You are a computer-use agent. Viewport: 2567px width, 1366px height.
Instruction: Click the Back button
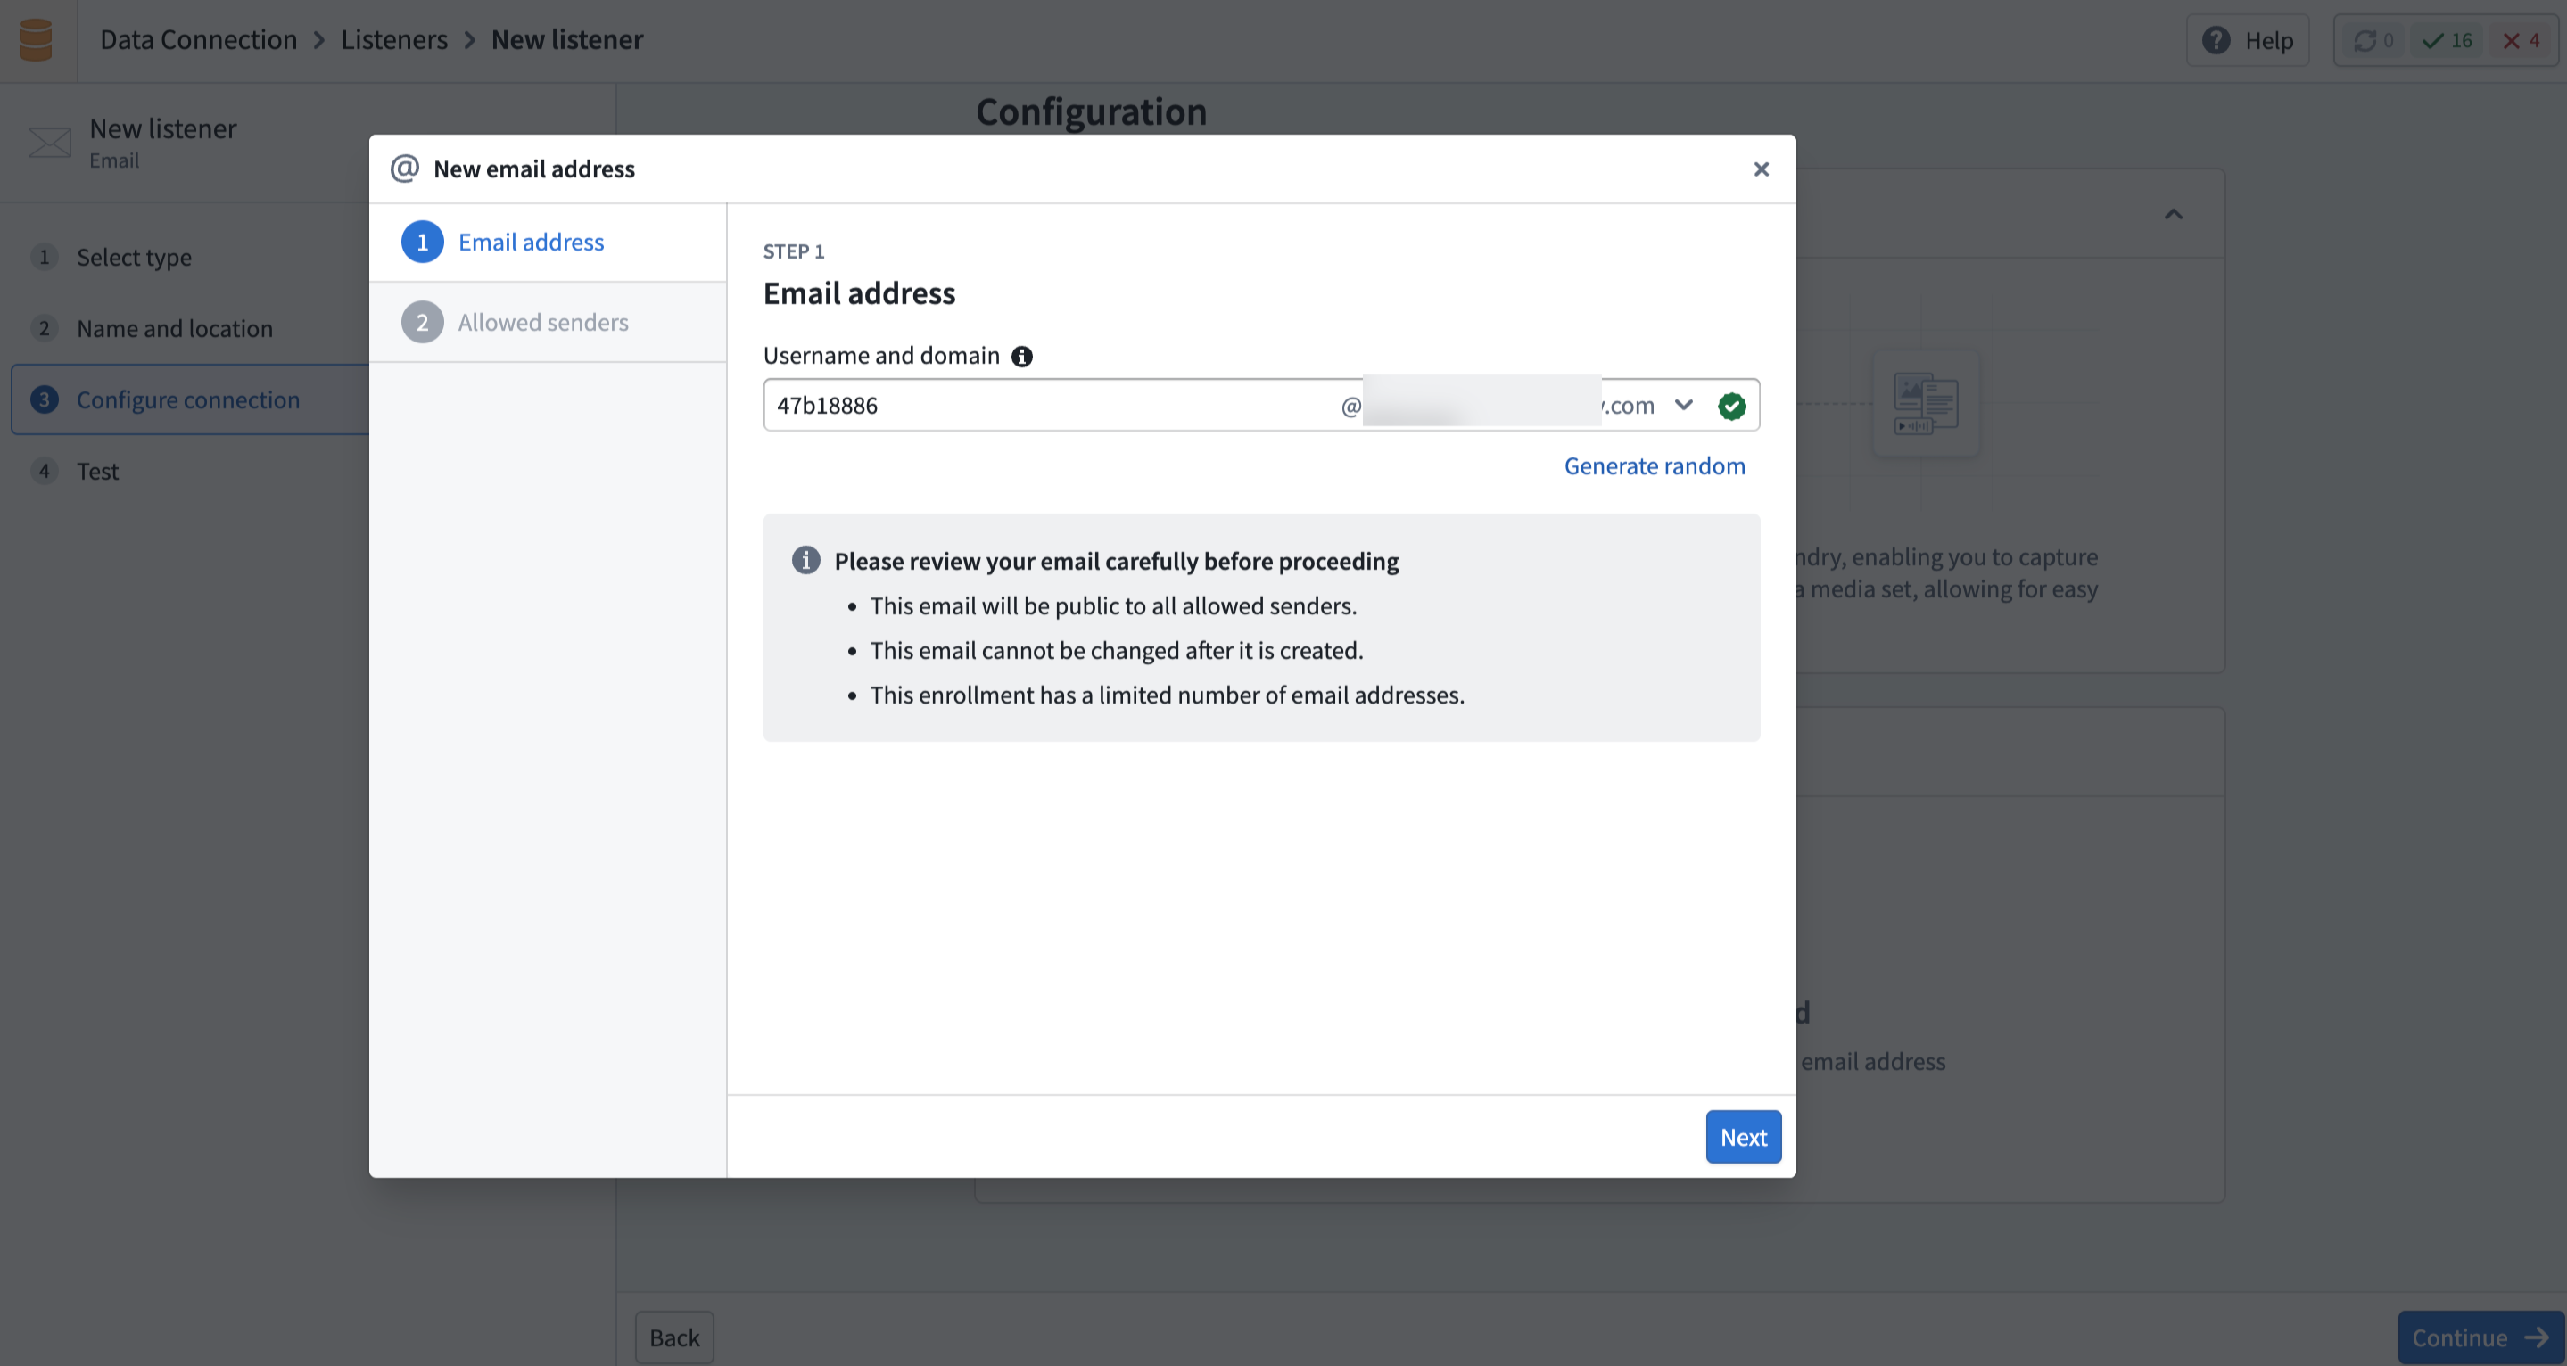[x=673, y=1337]
